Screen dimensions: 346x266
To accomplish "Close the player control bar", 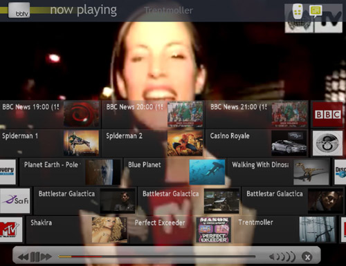I will tap(307, 257).
